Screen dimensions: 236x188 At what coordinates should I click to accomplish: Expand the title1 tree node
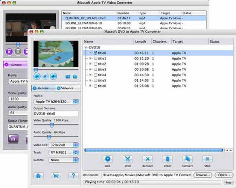(x=90, y=58)
